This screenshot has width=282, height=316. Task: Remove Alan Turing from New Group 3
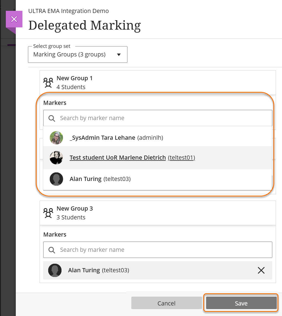tap(261, 270)
